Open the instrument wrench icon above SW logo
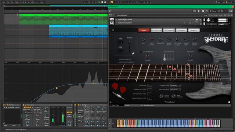Screen dimensions: 235x132 coord(112,19)
